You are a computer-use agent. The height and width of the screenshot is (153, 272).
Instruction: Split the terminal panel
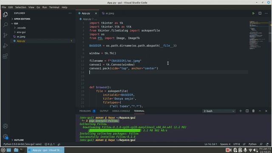[x=247, y=111]
